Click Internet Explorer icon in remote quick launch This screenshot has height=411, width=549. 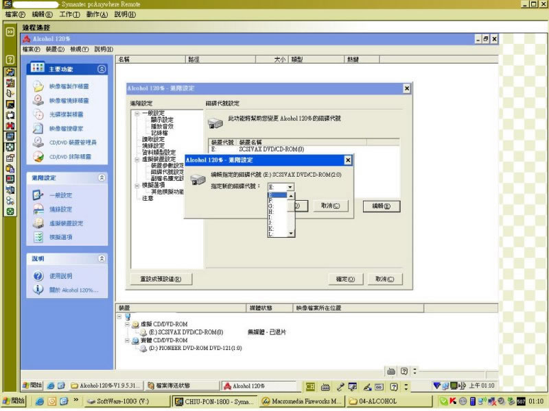click(51, 386)
